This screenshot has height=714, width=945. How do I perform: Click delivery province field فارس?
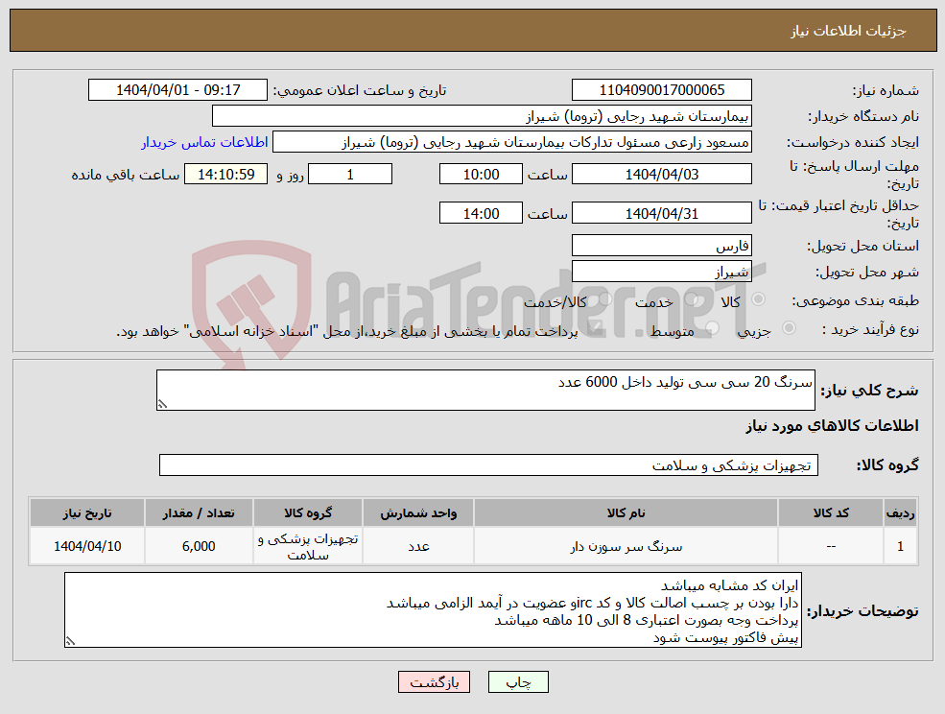(x=662, y=246)
